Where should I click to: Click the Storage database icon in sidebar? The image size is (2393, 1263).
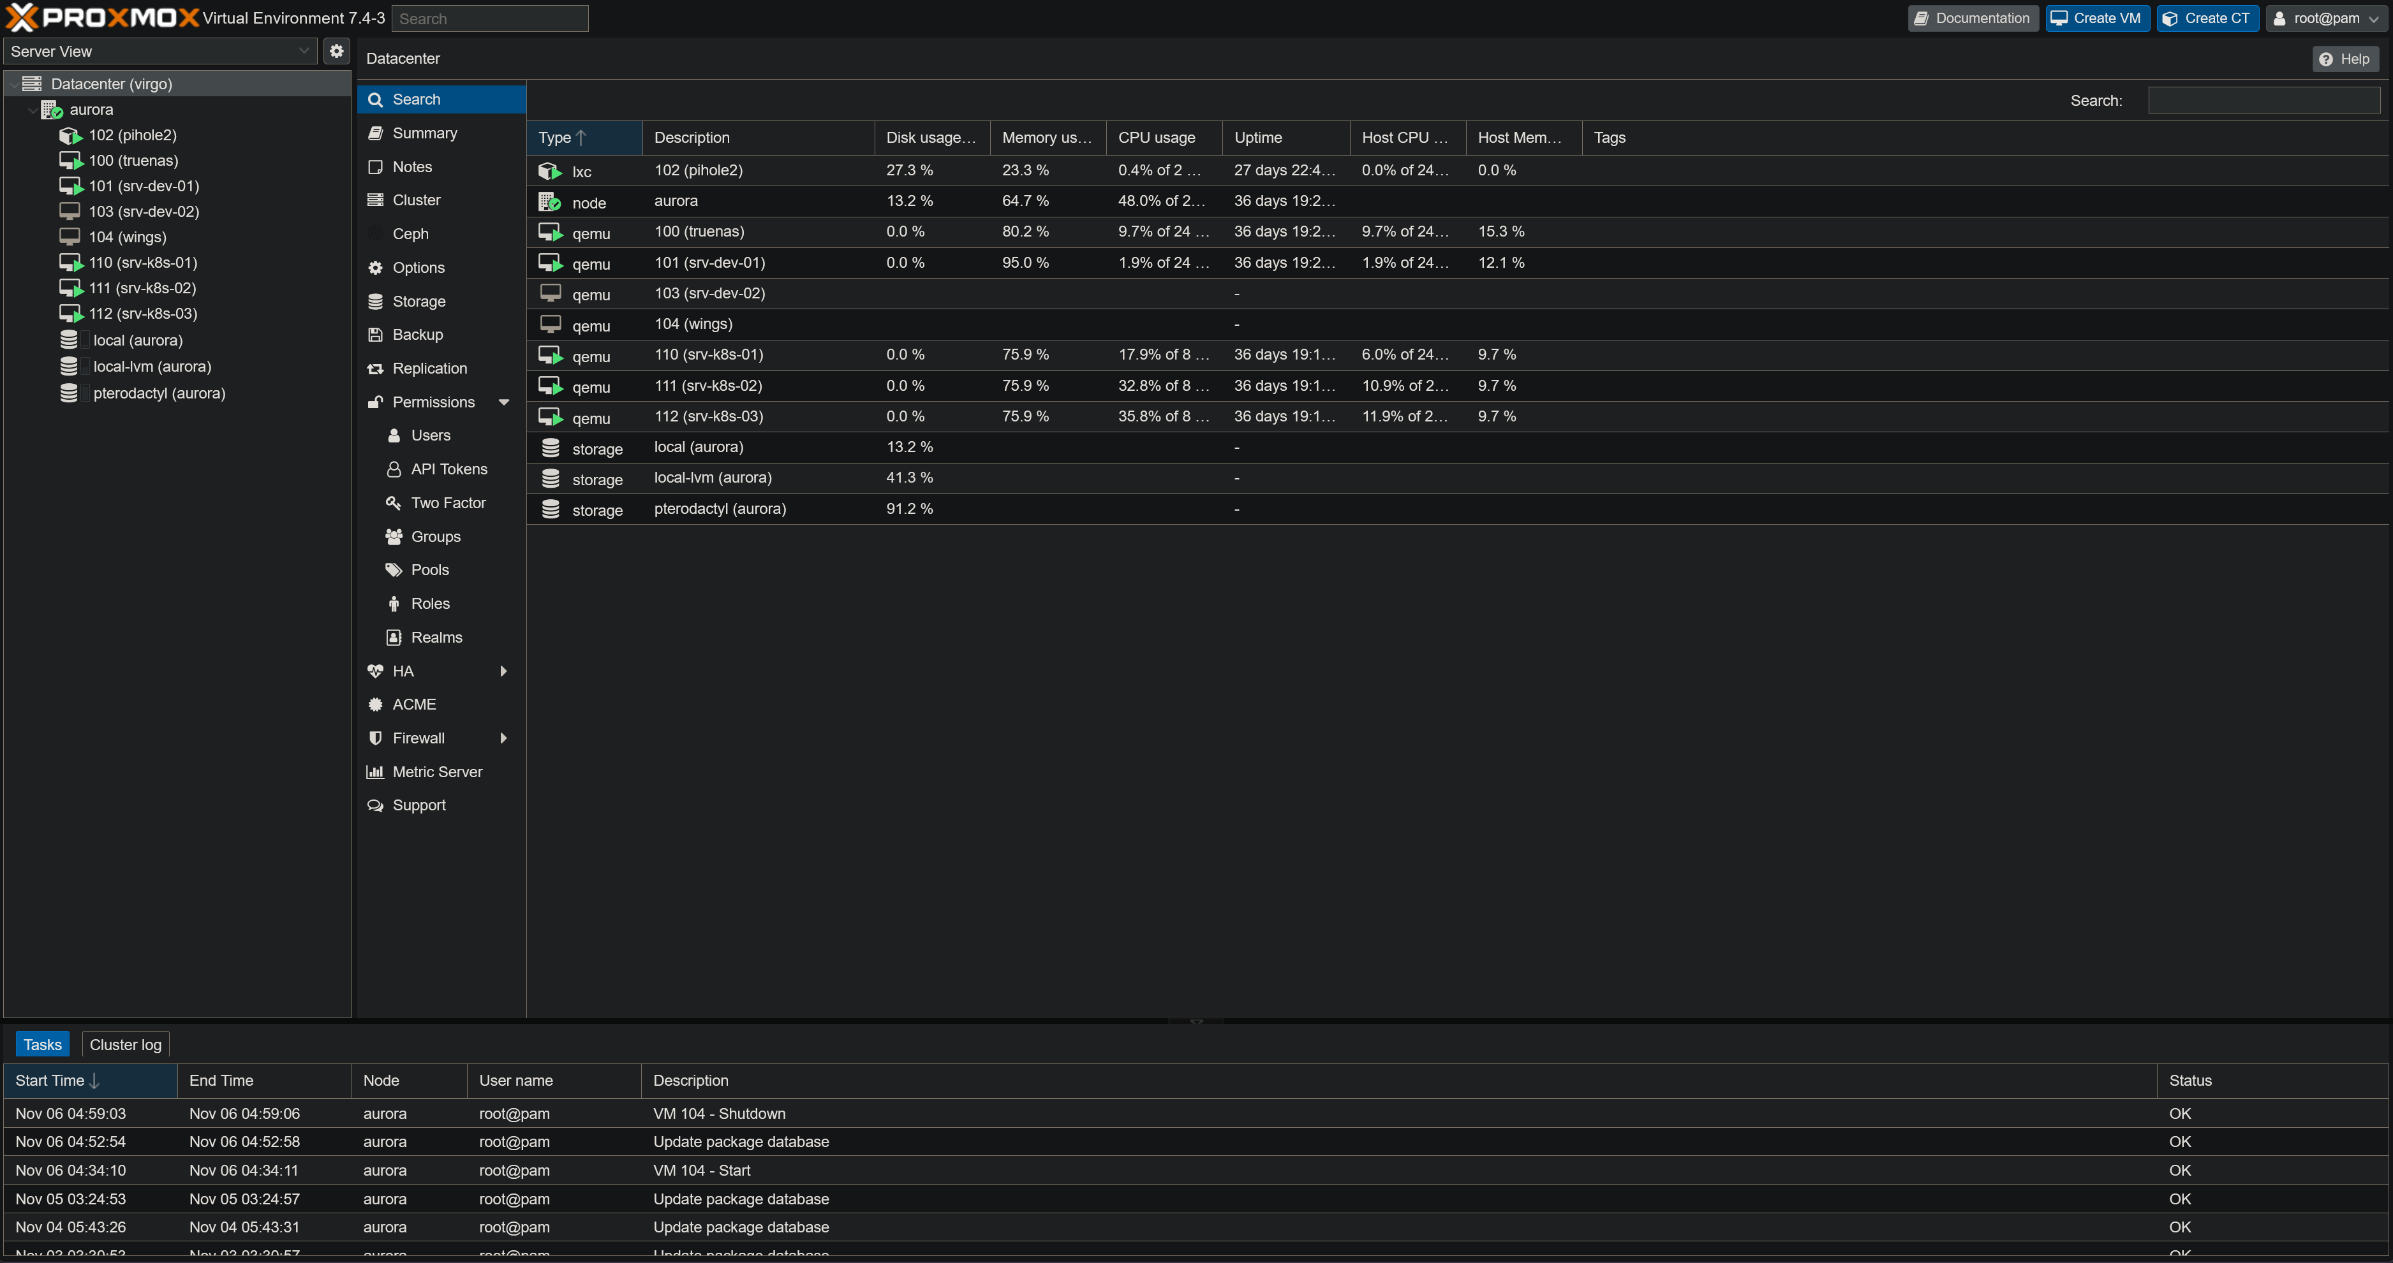[x=375, y=301]
